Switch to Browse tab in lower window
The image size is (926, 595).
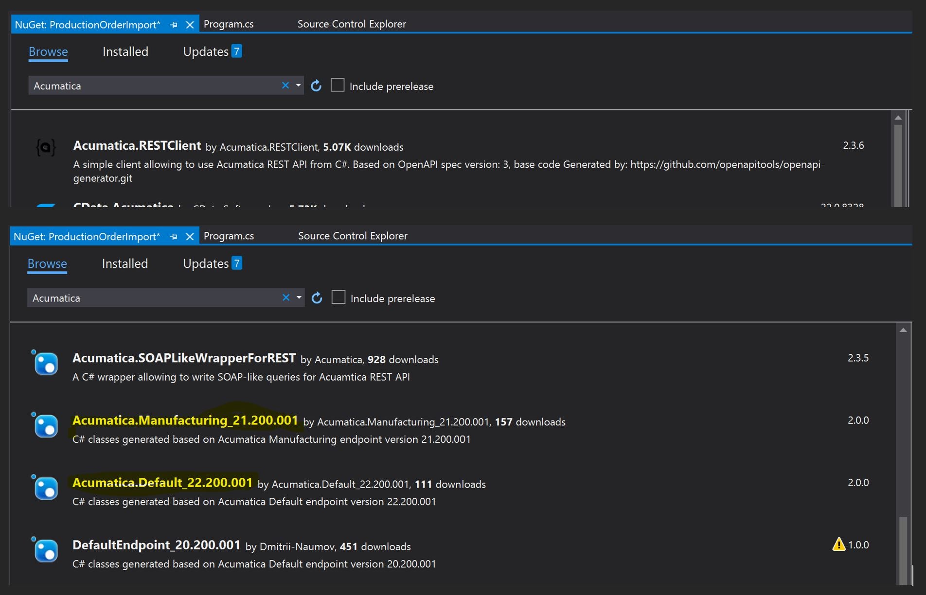point(47,263)
